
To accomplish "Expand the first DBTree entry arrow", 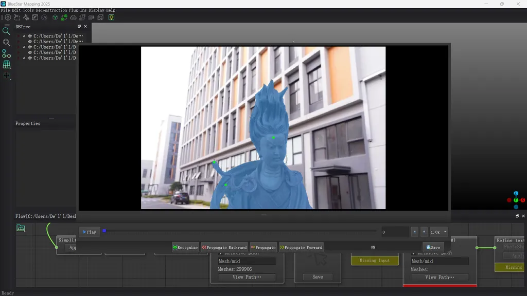I will tap(19, 36).
